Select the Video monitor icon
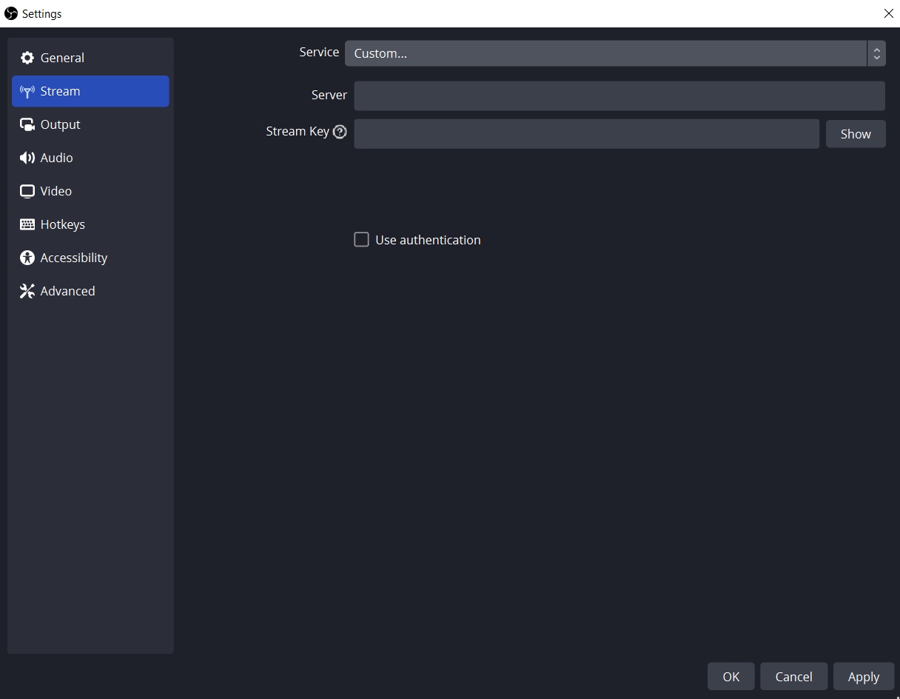Screen dimensions: 900x699 tap(27, 191)
